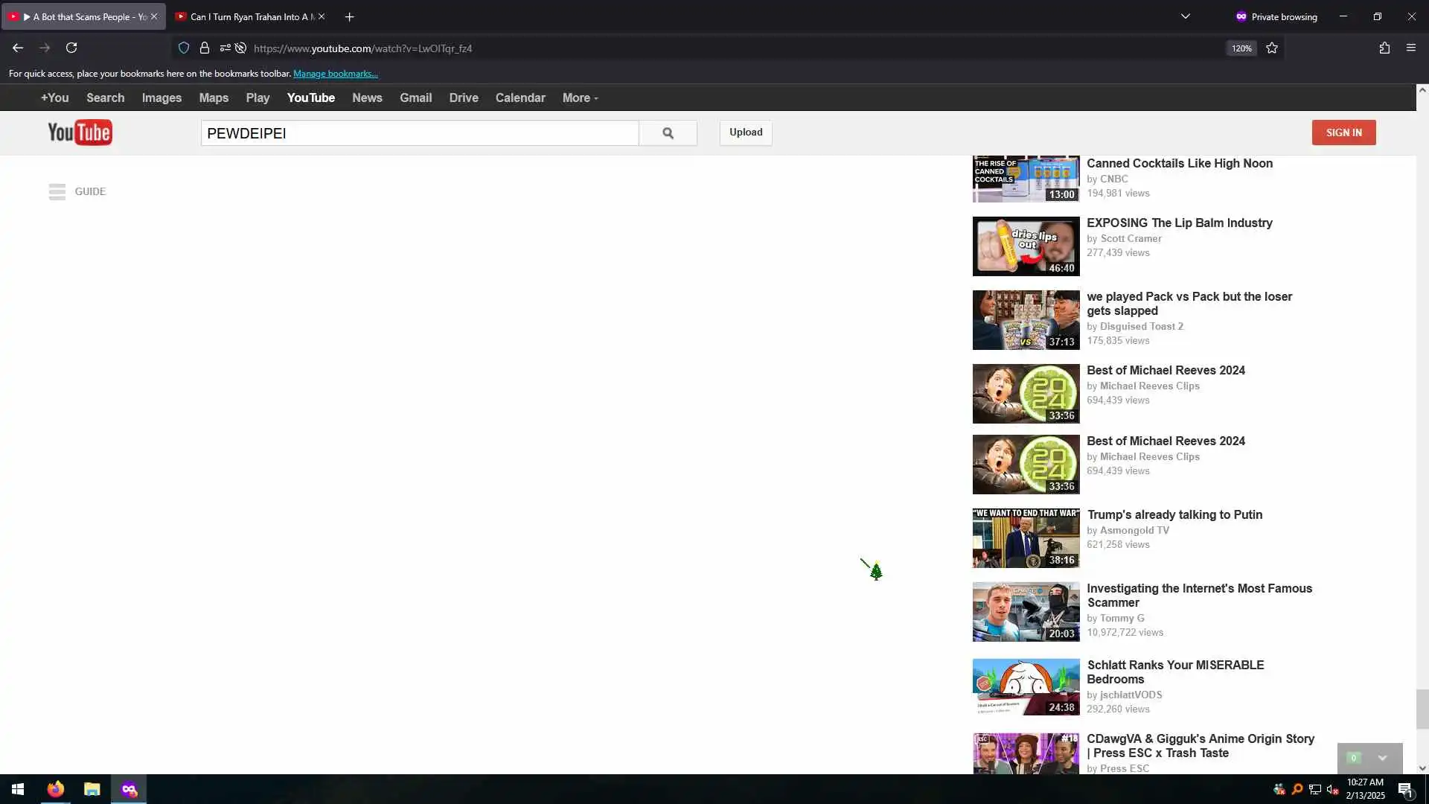
Task: Open Gmail from the Google bar
Action: click(x=415, y=98)
